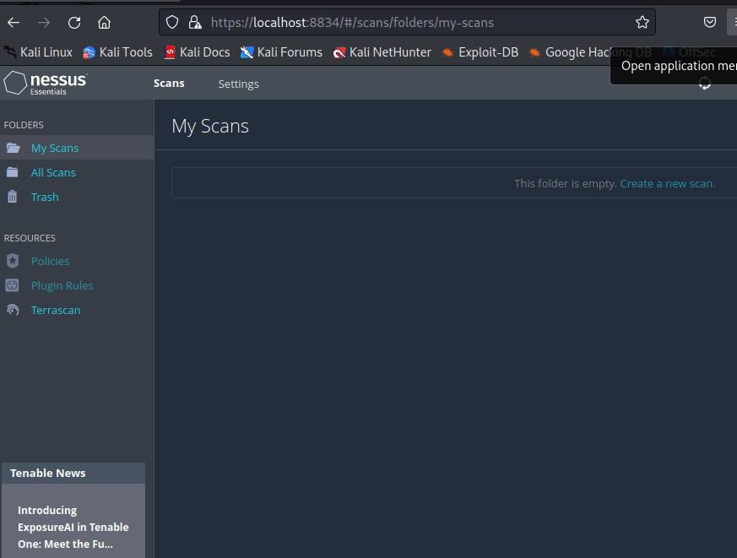737x558 pixels.
Task: Click the browser forward arrow
Action: (44, 22)
